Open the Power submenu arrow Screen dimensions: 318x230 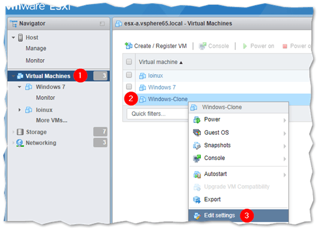(285, 120)
